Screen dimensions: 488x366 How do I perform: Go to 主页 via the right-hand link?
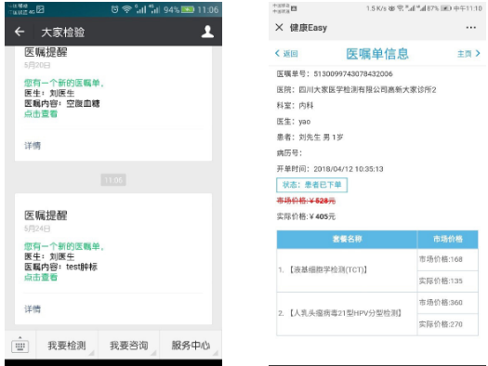click(x=468, y=54)
